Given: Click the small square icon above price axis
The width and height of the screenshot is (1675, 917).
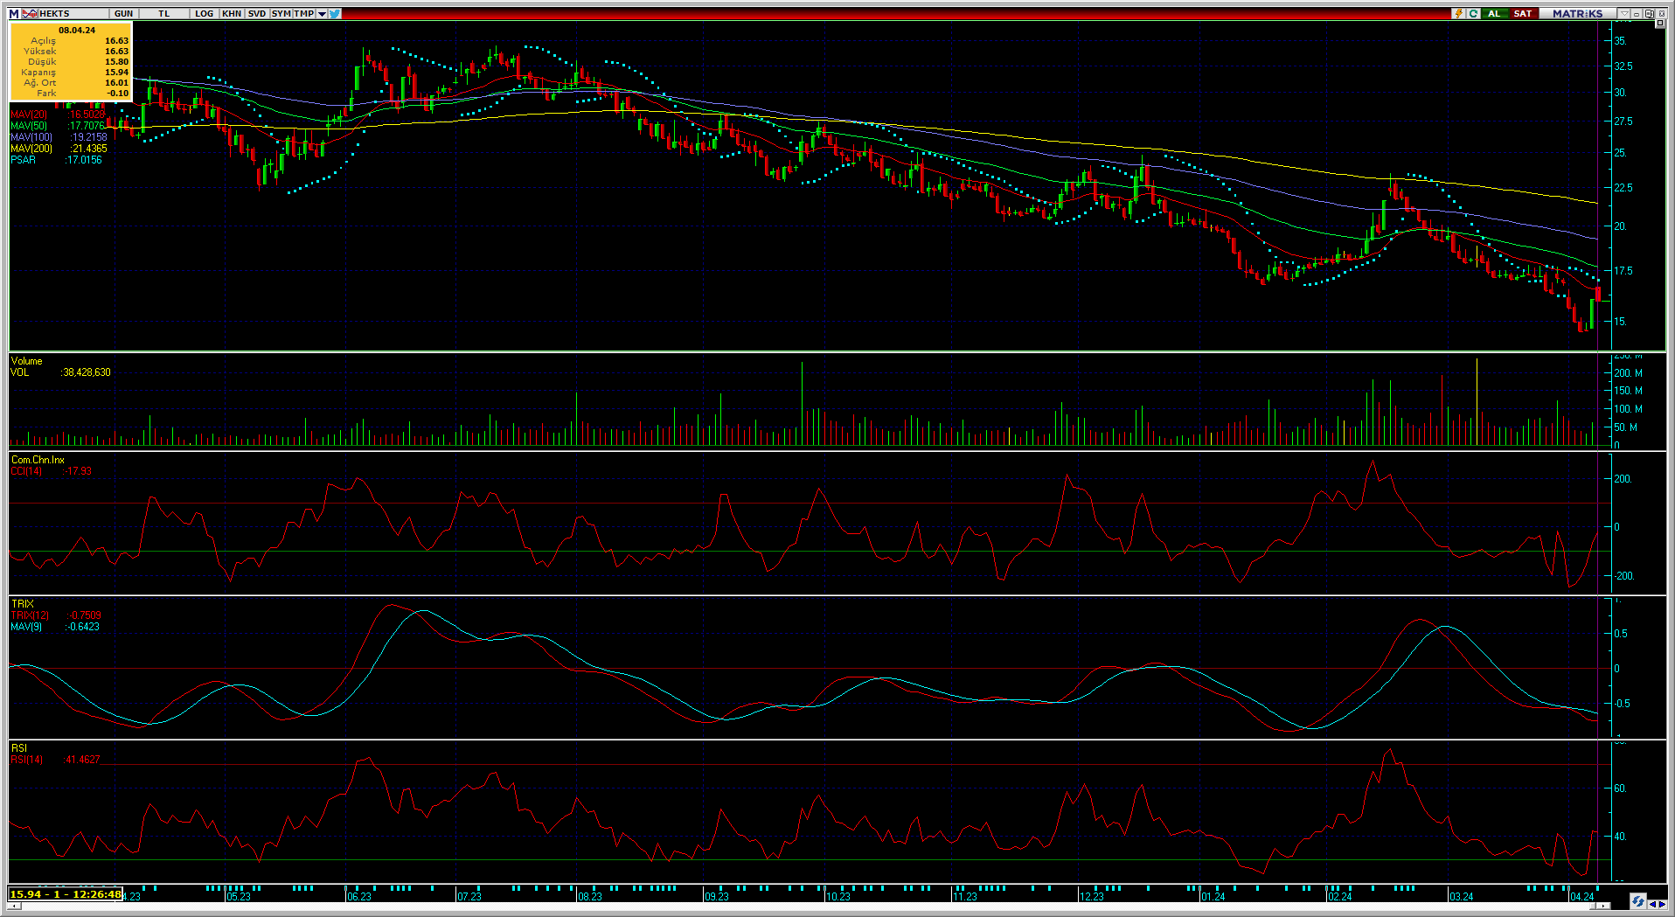Looking at the screenshot, I should tap(1659, 24).
